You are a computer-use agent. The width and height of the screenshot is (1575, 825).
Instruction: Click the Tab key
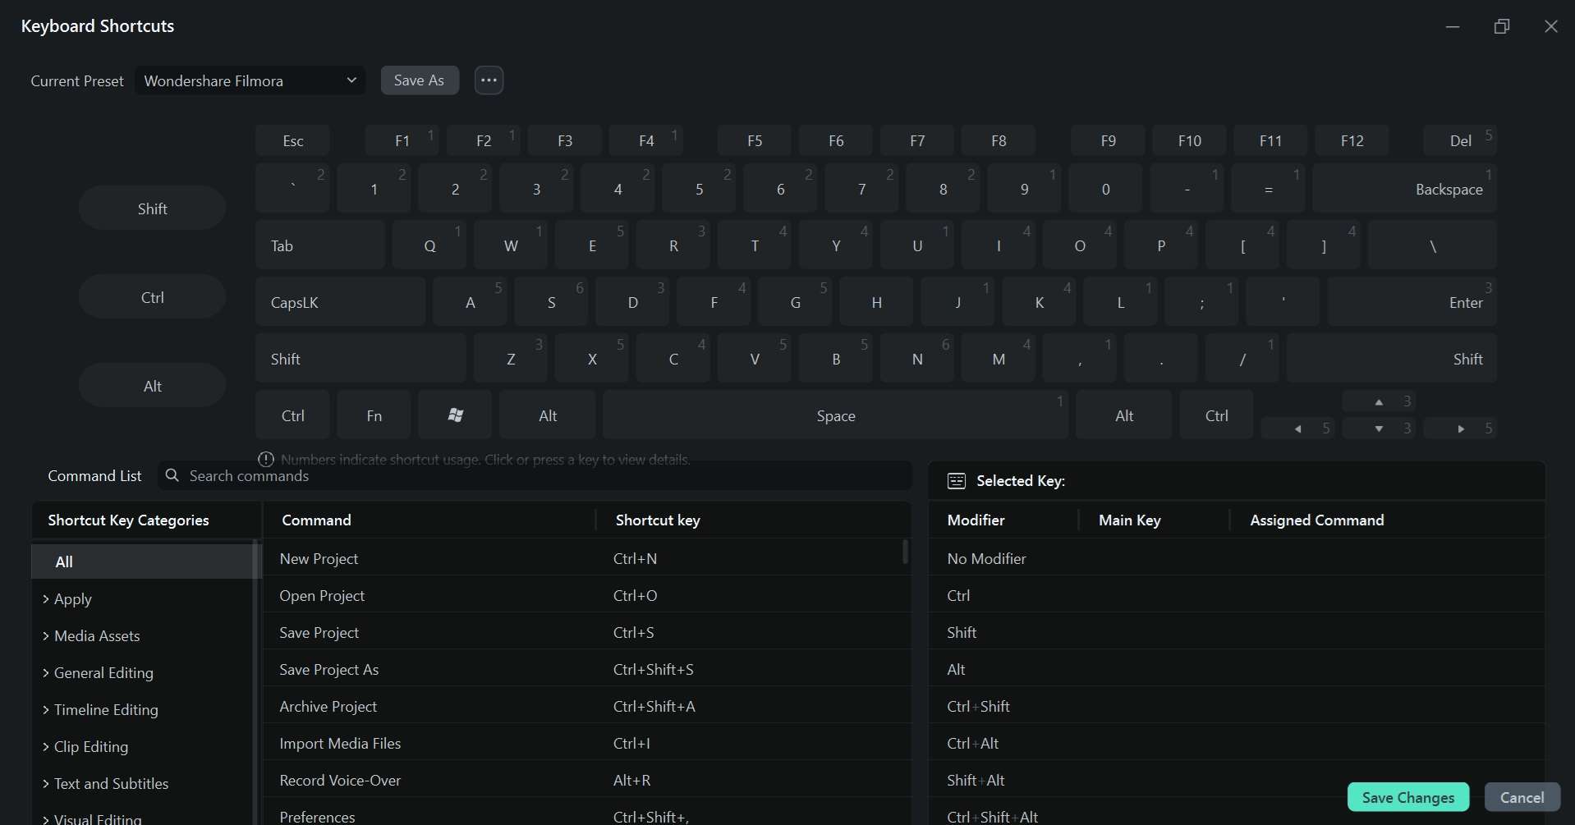[319, 245]
